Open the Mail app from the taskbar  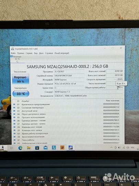tap(46, 148)
